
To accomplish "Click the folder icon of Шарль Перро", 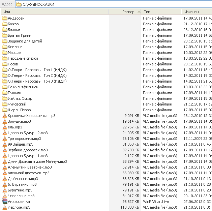I will [x=4, y=110].
